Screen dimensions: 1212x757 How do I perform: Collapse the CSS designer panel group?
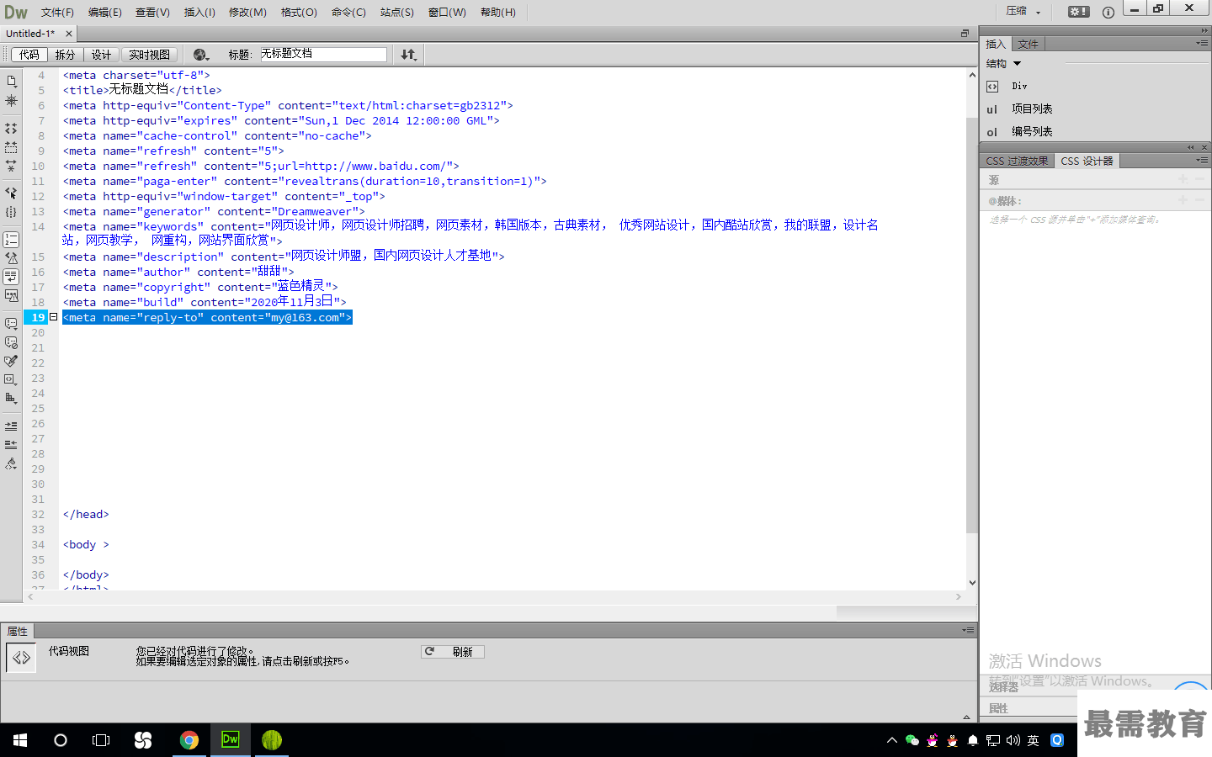click(x=1191, y=147)
